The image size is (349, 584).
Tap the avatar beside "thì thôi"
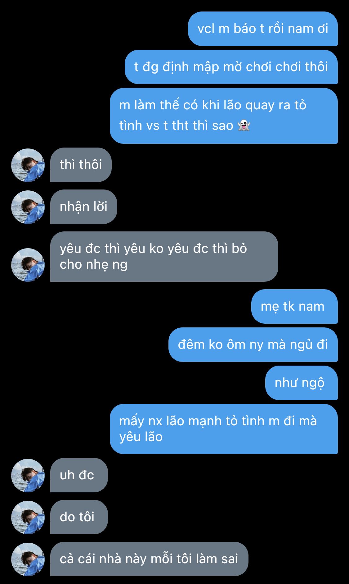point(28,165)
